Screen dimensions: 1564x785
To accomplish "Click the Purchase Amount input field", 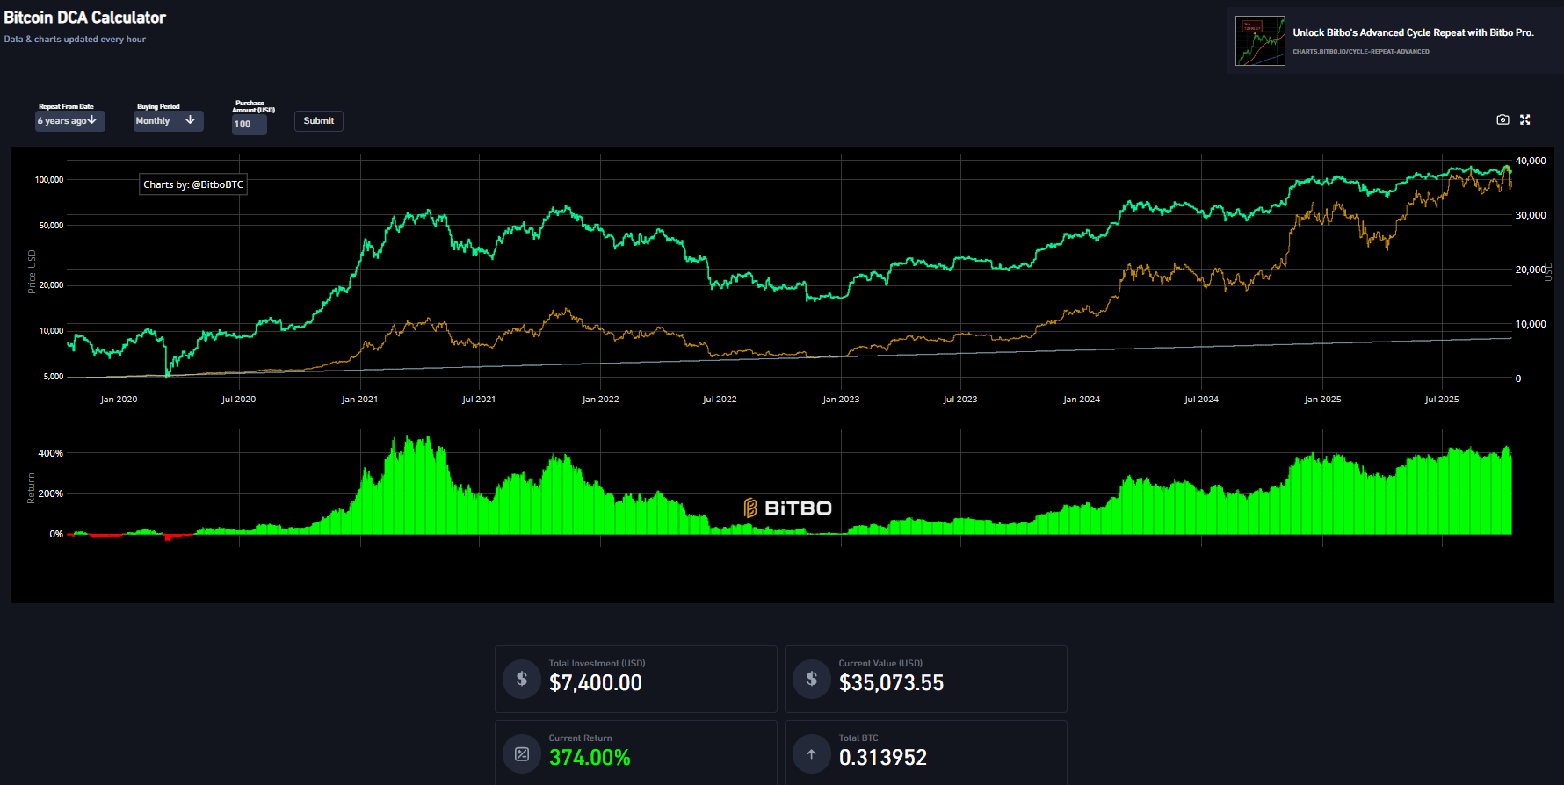I will tap(249, 125).
